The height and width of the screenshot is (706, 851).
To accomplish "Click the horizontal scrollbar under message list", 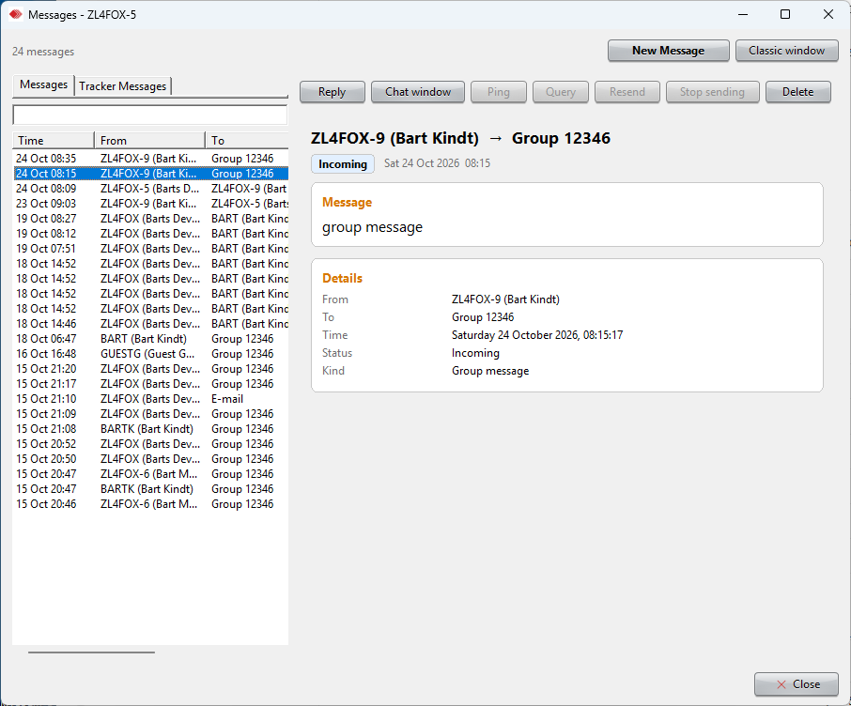I will pos(91,652).
